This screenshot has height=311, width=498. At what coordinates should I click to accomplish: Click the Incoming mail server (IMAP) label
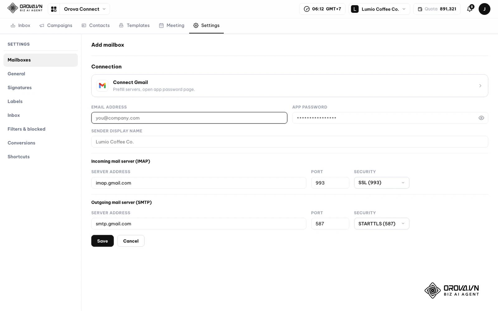(121, 161)
